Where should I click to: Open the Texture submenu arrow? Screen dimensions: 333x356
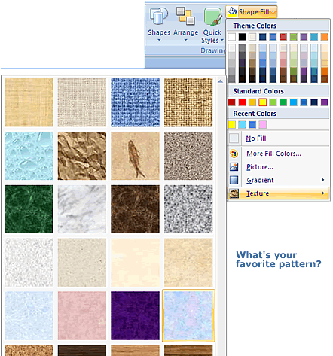coord(322,193)
